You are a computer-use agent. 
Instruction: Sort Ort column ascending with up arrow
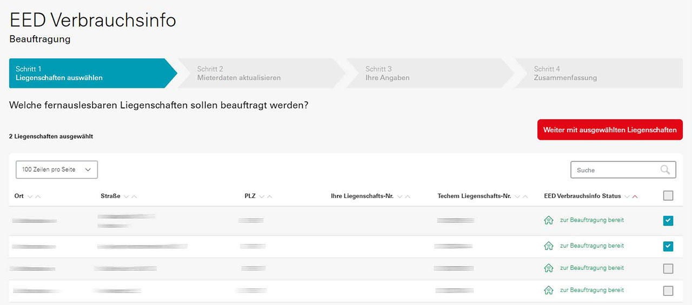click(38, 196)
